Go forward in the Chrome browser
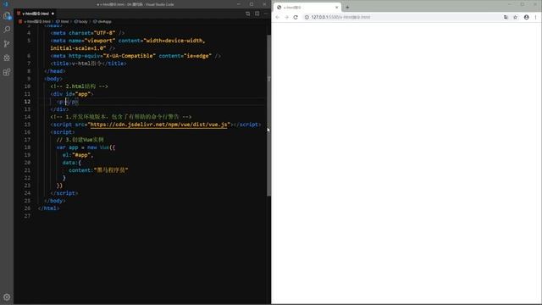 (x=286, y=17)
